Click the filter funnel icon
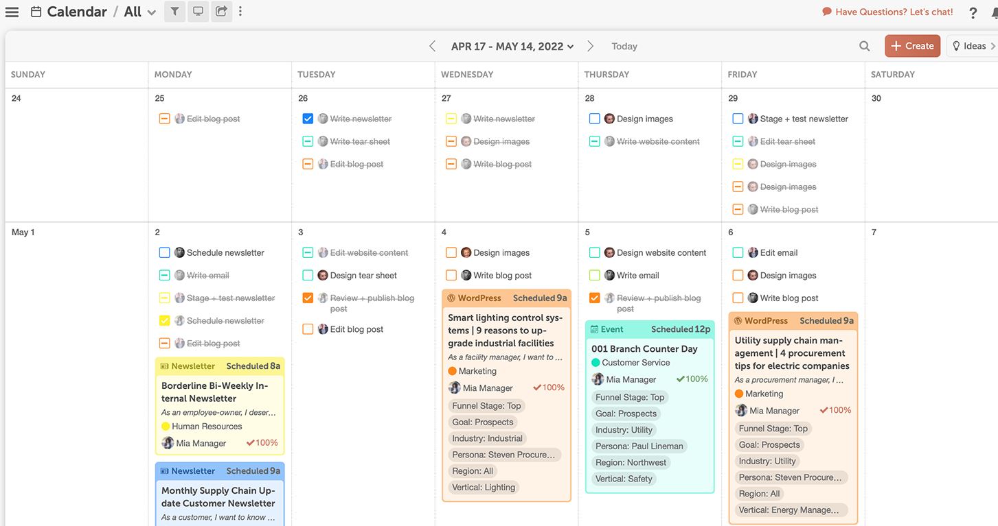Viewport: 998px width, 526px height. [174, 12]
